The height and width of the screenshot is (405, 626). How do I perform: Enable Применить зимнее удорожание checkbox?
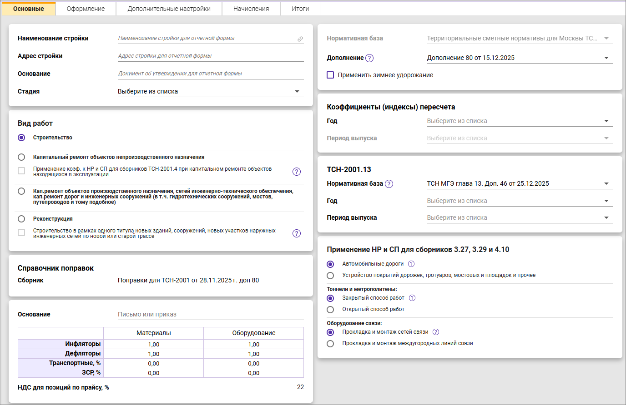pyautogui.click(x=331, y=75)
